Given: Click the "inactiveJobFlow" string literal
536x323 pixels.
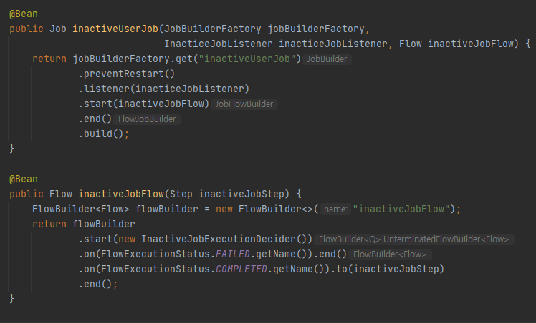Looking at the screenshot, I should [401, 209].
